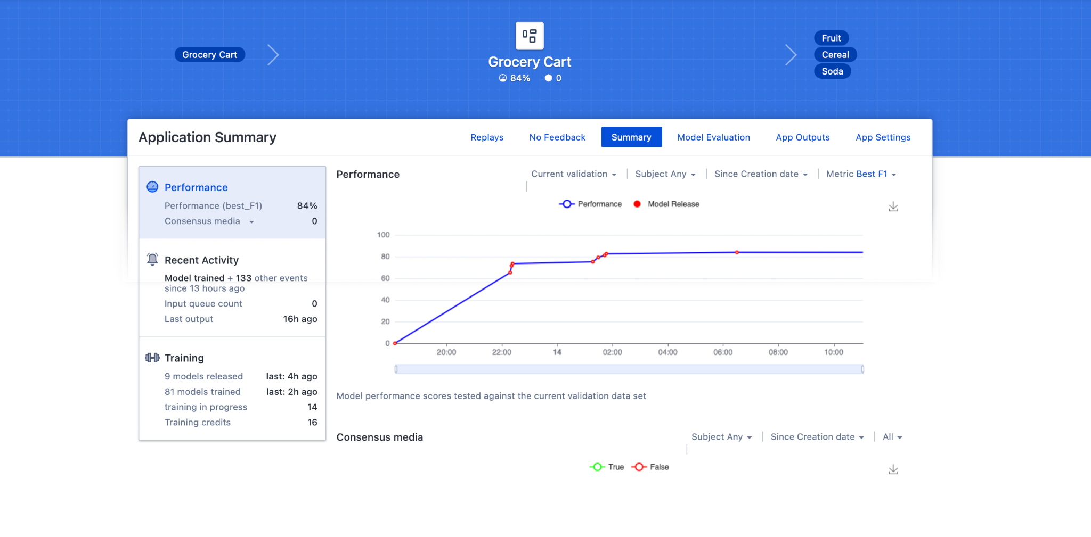Click the left chevron arrow beside Grocery Cart pill
Image resolution: width=1091 pixels, height=537 pixels.
coord(273,55)
